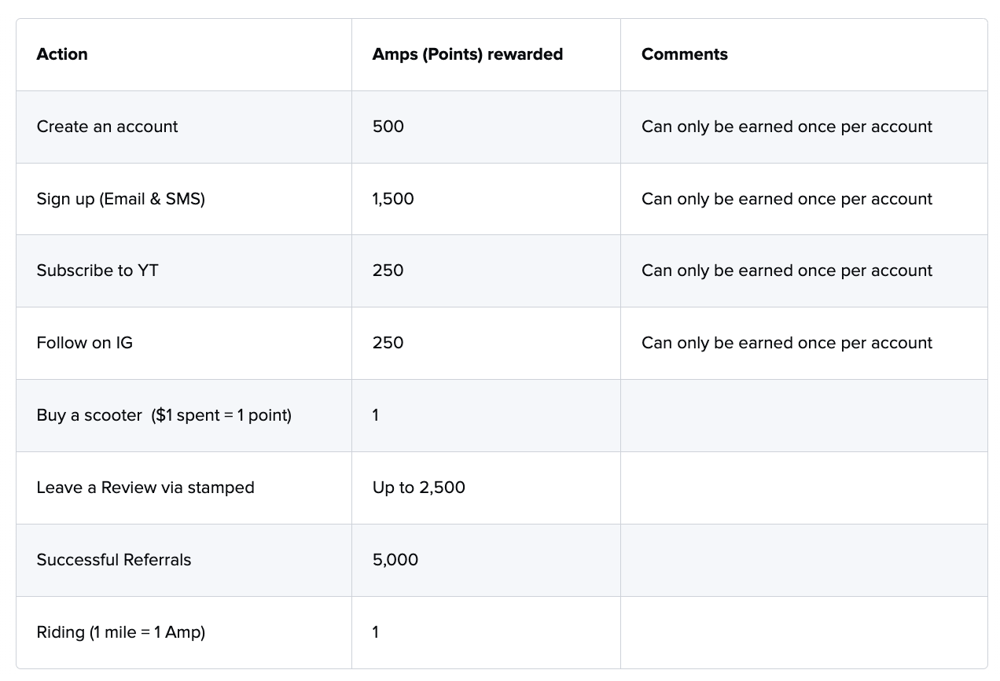Viewport: 1000px width, 681px height.
Task: Click the Successful Referrals cell
Action: pyautogui.click(x=114, y=560)
